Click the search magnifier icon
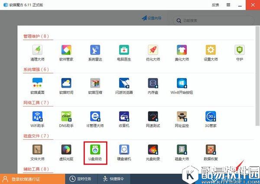 (179, 21)
